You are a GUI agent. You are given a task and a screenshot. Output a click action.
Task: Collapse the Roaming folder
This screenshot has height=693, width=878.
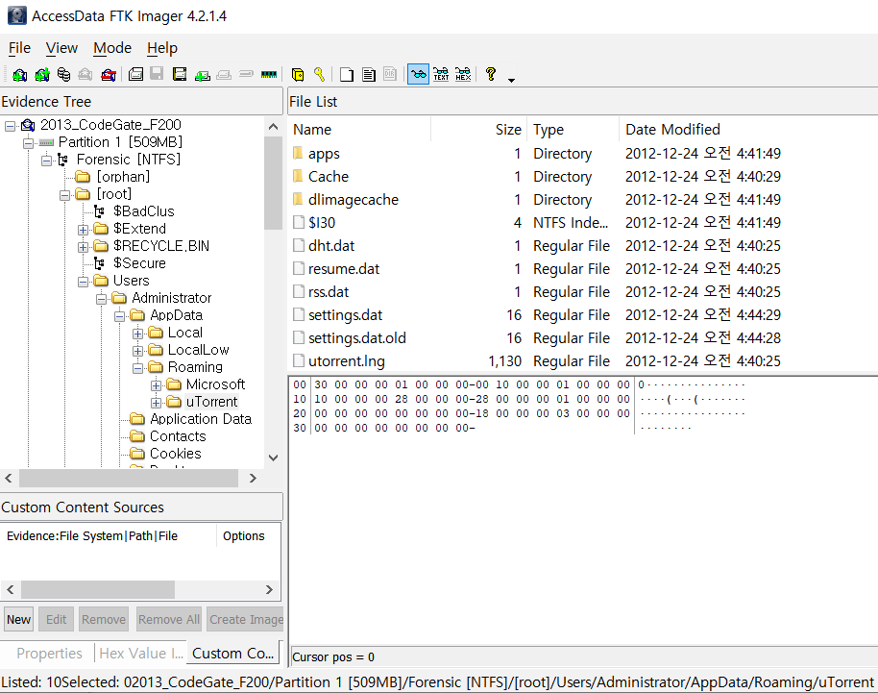[x=137, y=368]
